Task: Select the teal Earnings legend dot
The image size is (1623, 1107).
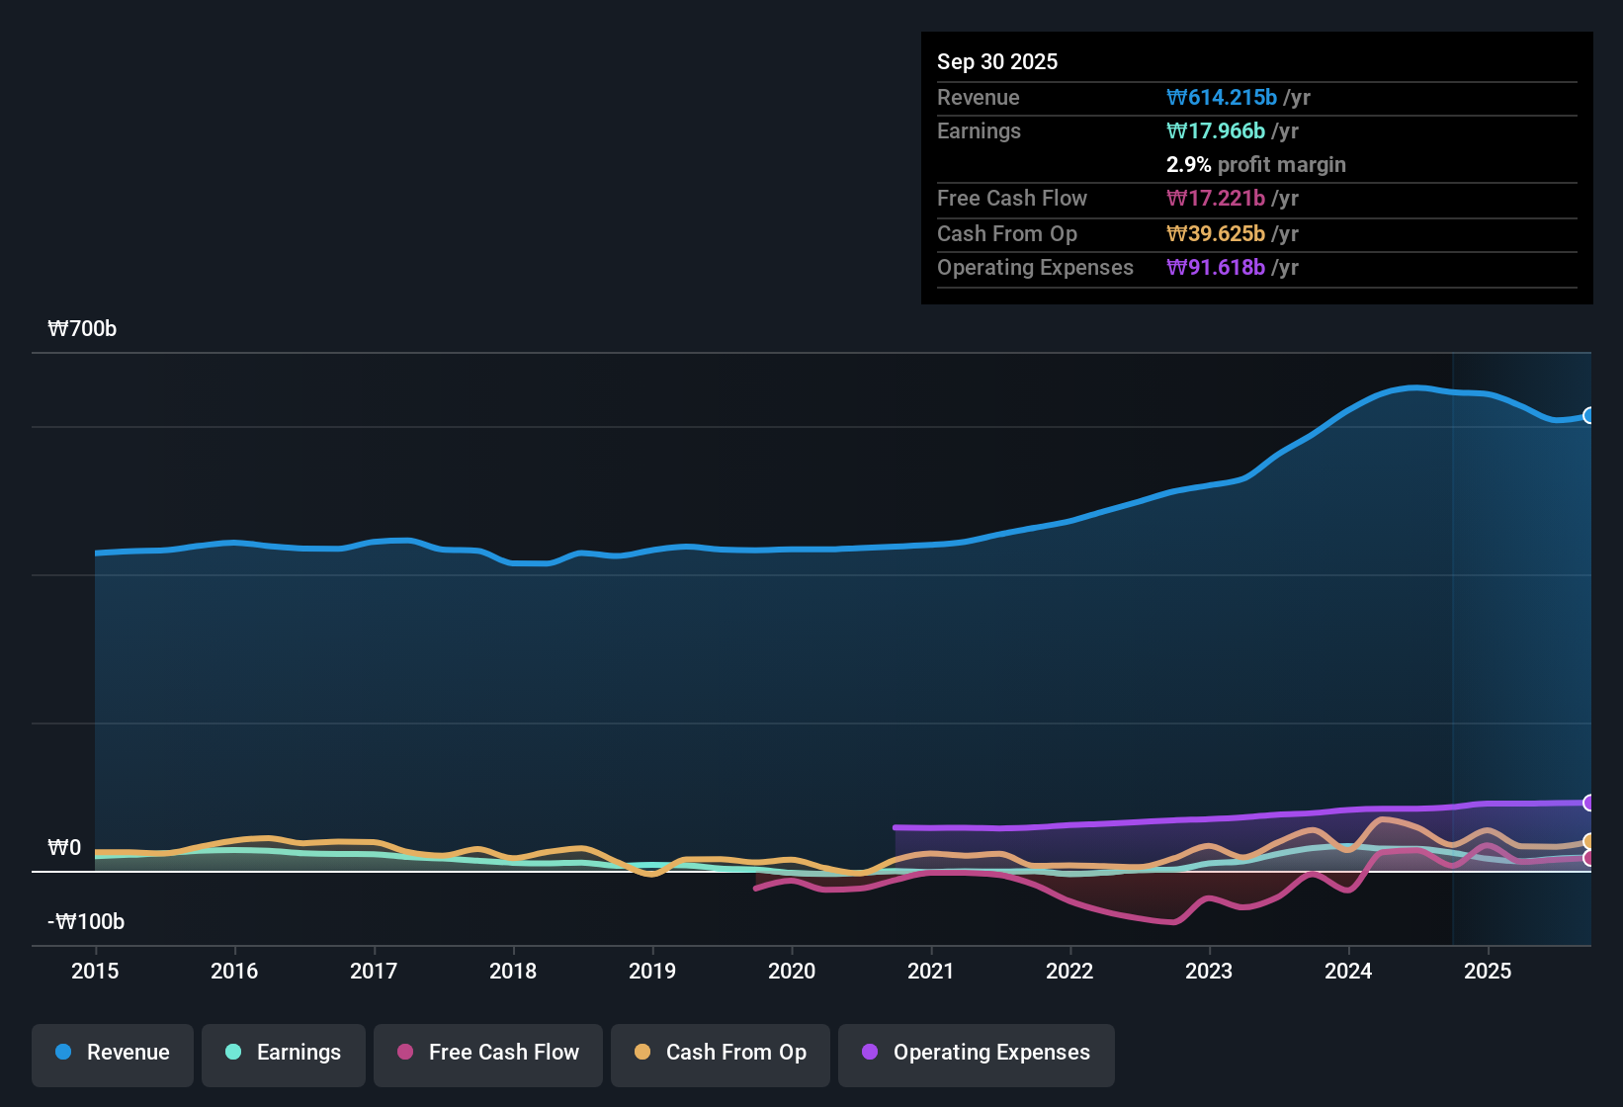Action: (x=233, y=1053)
